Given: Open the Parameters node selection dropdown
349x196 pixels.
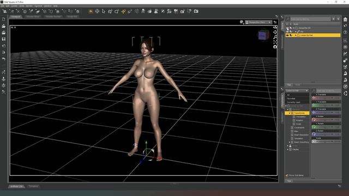Looking at the screenshot, I should pos(297,91).
